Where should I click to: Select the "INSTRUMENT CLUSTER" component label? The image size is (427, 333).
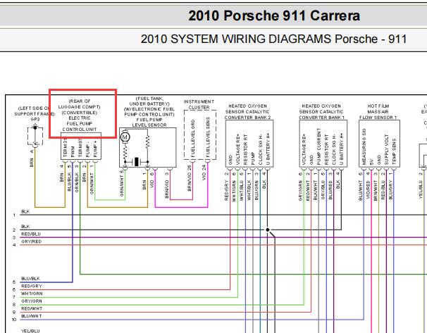(199, 104)
